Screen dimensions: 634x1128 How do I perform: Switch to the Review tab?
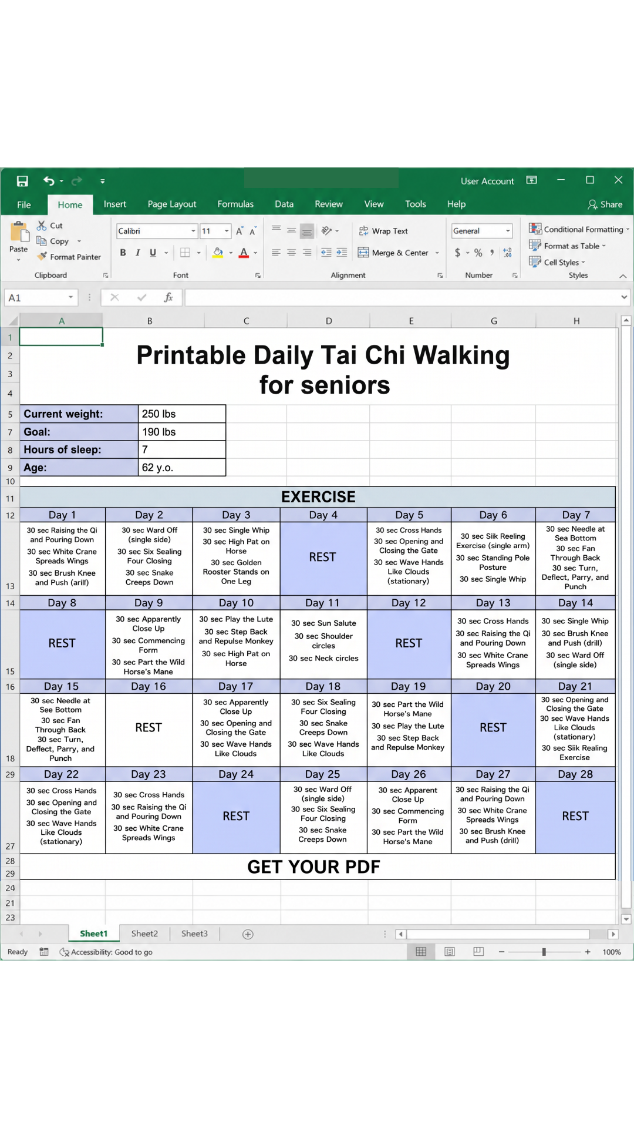[329, 204]
